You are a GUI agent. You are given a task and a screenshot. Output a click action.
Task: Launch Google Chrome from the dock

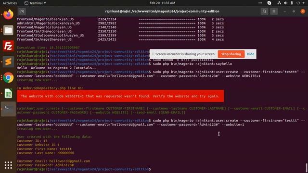(8, 78)
